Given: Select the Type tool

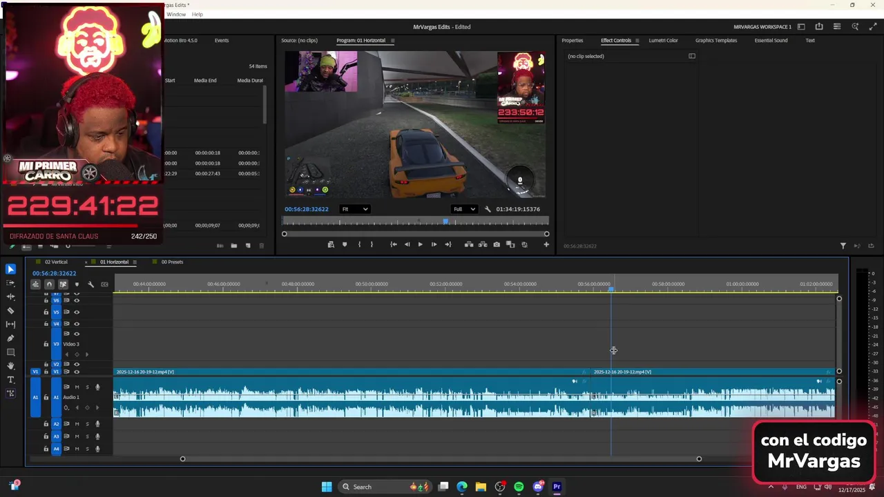Looking at the screenshot, I should (x=10, y=380).
